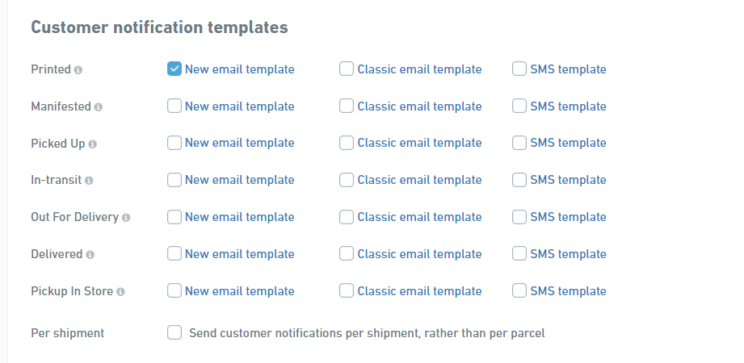Open In-transit Classic email template link
Image resolution: width=744 pixels, height=363 pixels.
419,180
